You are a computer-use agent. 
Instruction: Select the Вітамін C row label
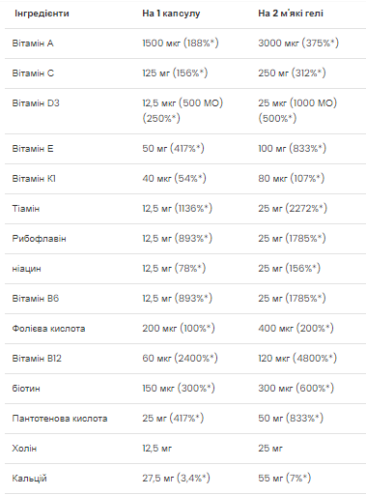pos(33,73)
